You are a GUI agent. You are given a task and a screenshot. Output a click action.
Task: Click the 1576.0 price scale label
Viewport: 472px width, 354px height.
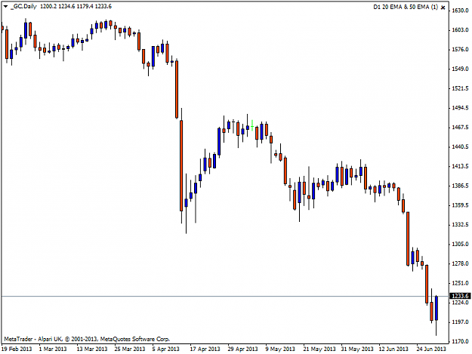[460, 49]
